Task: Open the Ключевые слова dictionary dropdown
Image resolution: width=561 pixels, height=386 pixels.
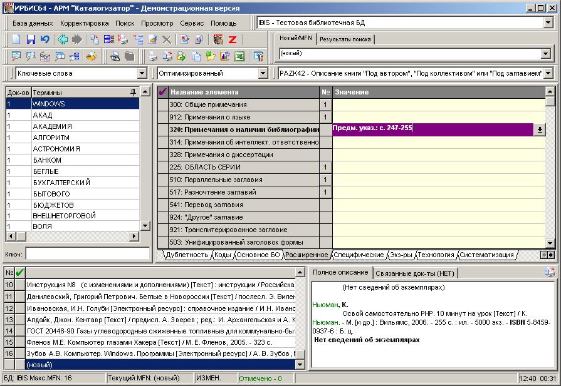Action: pos(142,73)
